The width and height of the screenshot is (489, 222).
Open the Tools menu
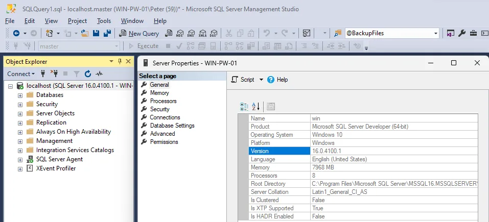point(104,21)
